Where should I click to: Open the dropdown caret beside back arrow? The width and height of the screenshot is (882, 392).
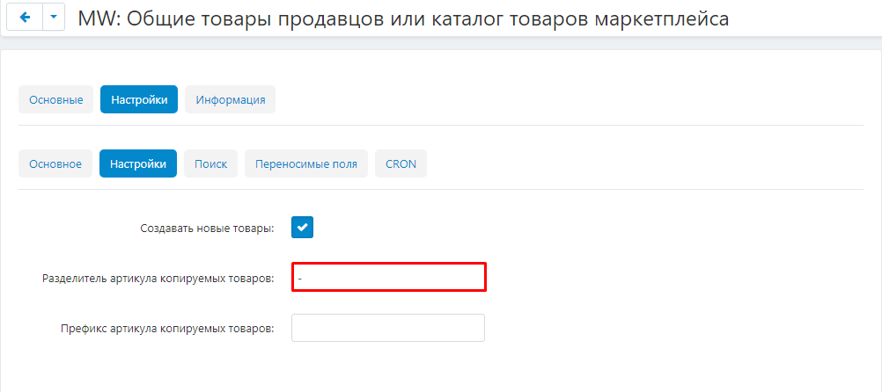pos(53,18)
